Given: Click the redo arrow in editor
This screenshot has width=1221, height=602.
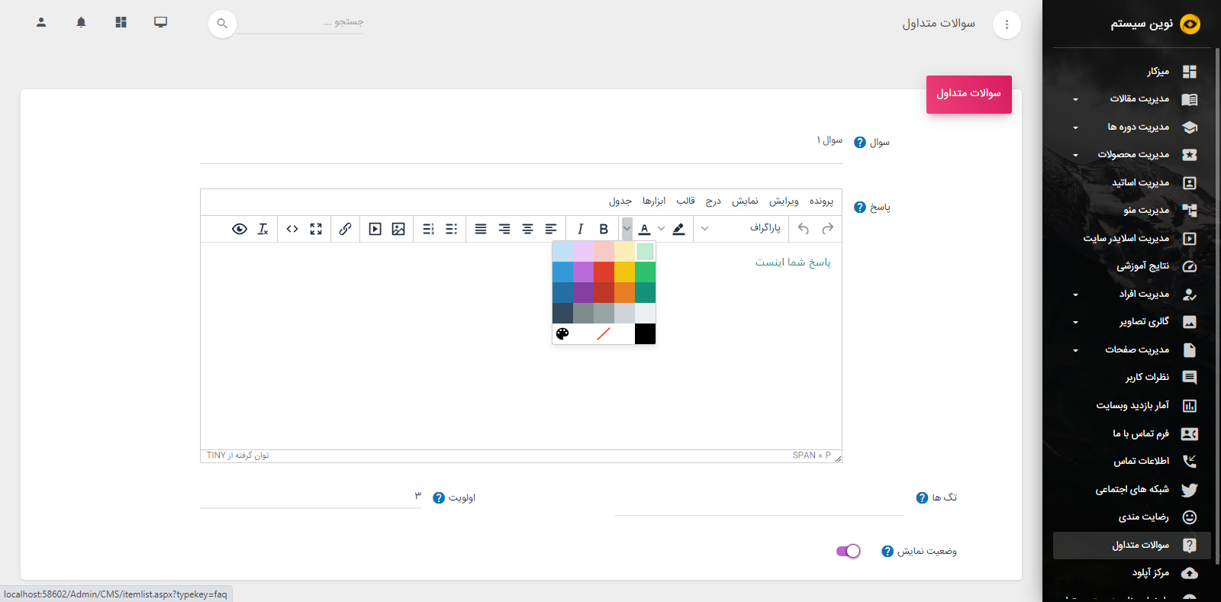Looking at the screenshot, I should click(x=827, y=228).
